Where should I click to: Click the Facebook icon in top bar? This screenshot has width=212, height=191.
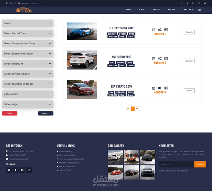tap(182, 3)
